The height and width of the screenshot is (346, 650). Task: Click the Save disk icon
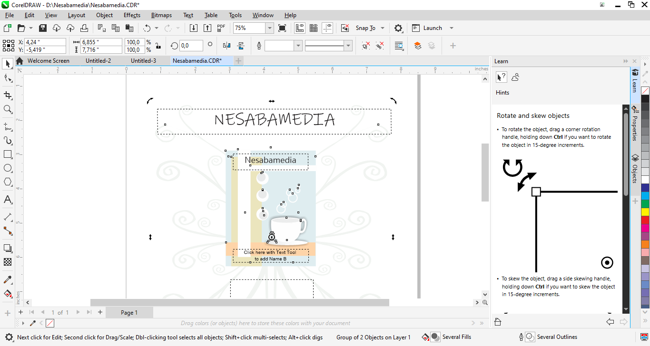tap(43, 28)
